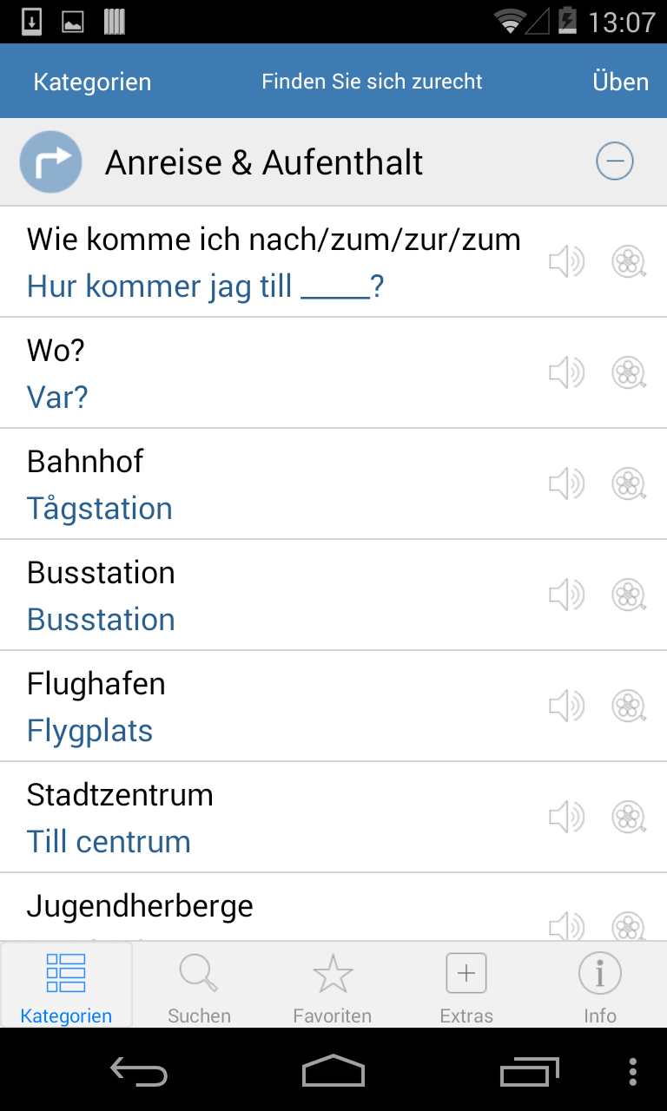667x1111 pixels.
Task: Tap the Üben button
Action: [620, 82]
